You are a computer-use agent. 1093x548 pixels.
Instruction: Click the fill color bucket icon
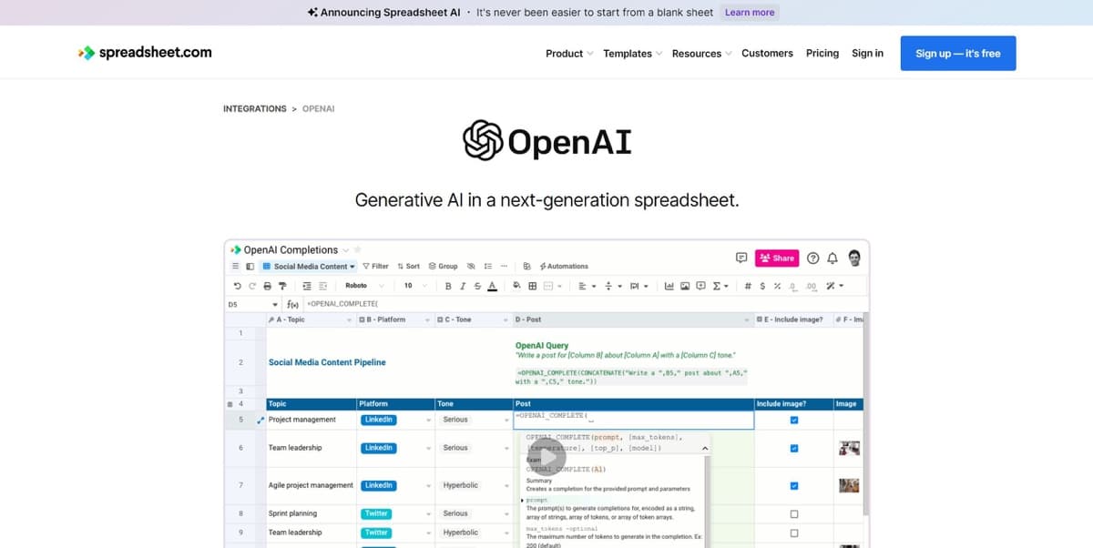pos(517,286)
